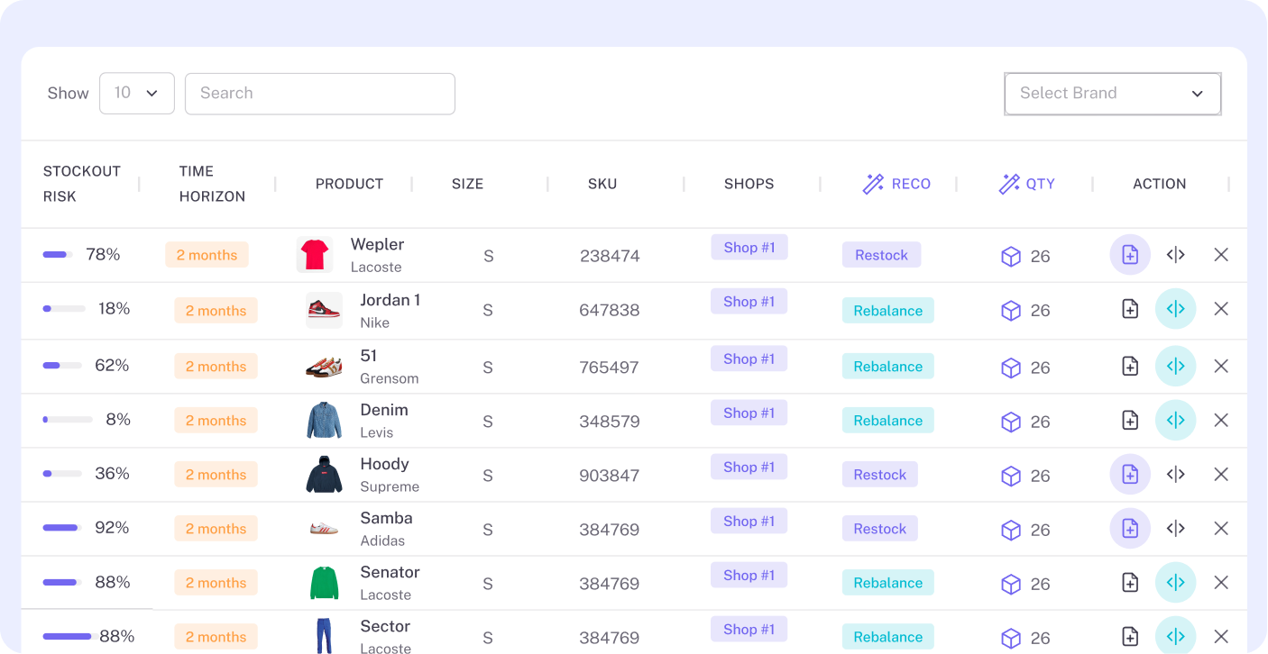Dismiss the Denim row with X icon

[1221, 420]
